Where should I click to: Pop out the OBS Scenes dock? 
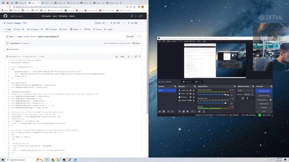click(175, 86)
